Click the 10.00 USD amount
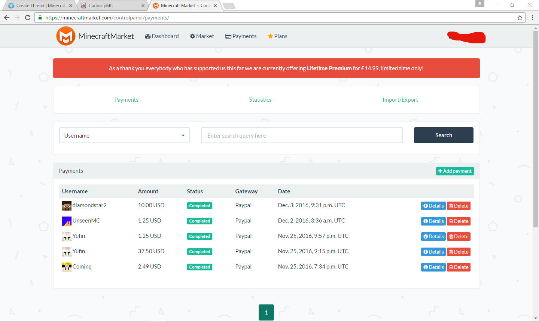The width and height of the screenshot is (539, 322). coord(151,205)
